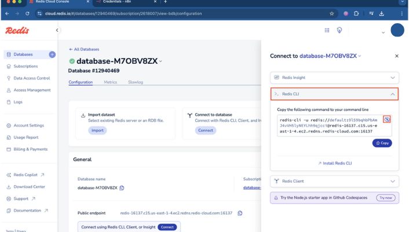Open database name dropdown in page title

(x=161, y=61)
